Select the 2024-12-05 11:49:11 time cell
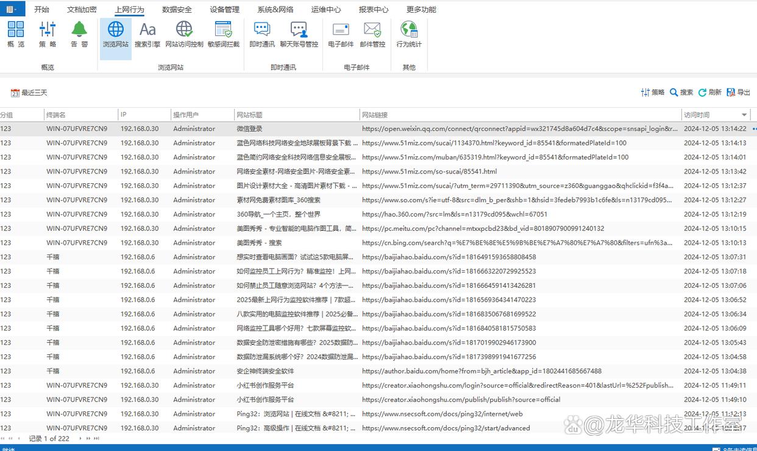 pyautogui.click(x=715, y=385)
